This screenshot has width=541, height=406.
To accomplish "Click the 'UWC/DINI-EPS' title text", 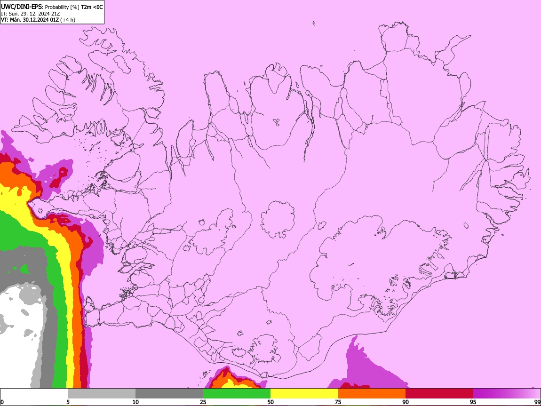I will 22,7.
